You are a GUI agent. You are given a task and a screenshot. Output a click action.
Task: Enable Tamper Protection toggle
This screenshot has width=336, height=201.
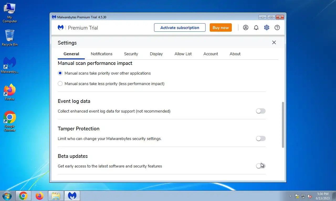[x=261, y=138]
